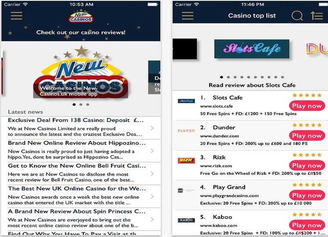The height and width of the screenshot is (237, 328).
Task: Tap the large New Casinos welcome banner
Action: (x=81, y=72)
